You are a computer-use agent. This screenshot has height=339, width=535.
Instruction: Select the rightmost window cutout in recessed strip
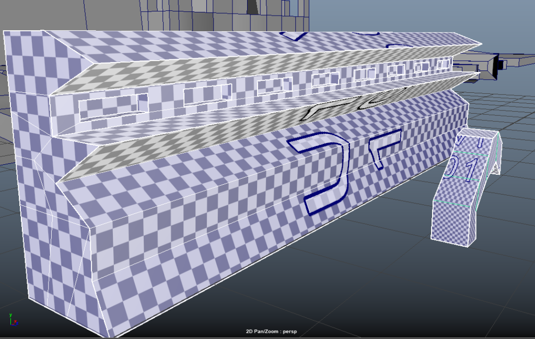coord(442,64)
